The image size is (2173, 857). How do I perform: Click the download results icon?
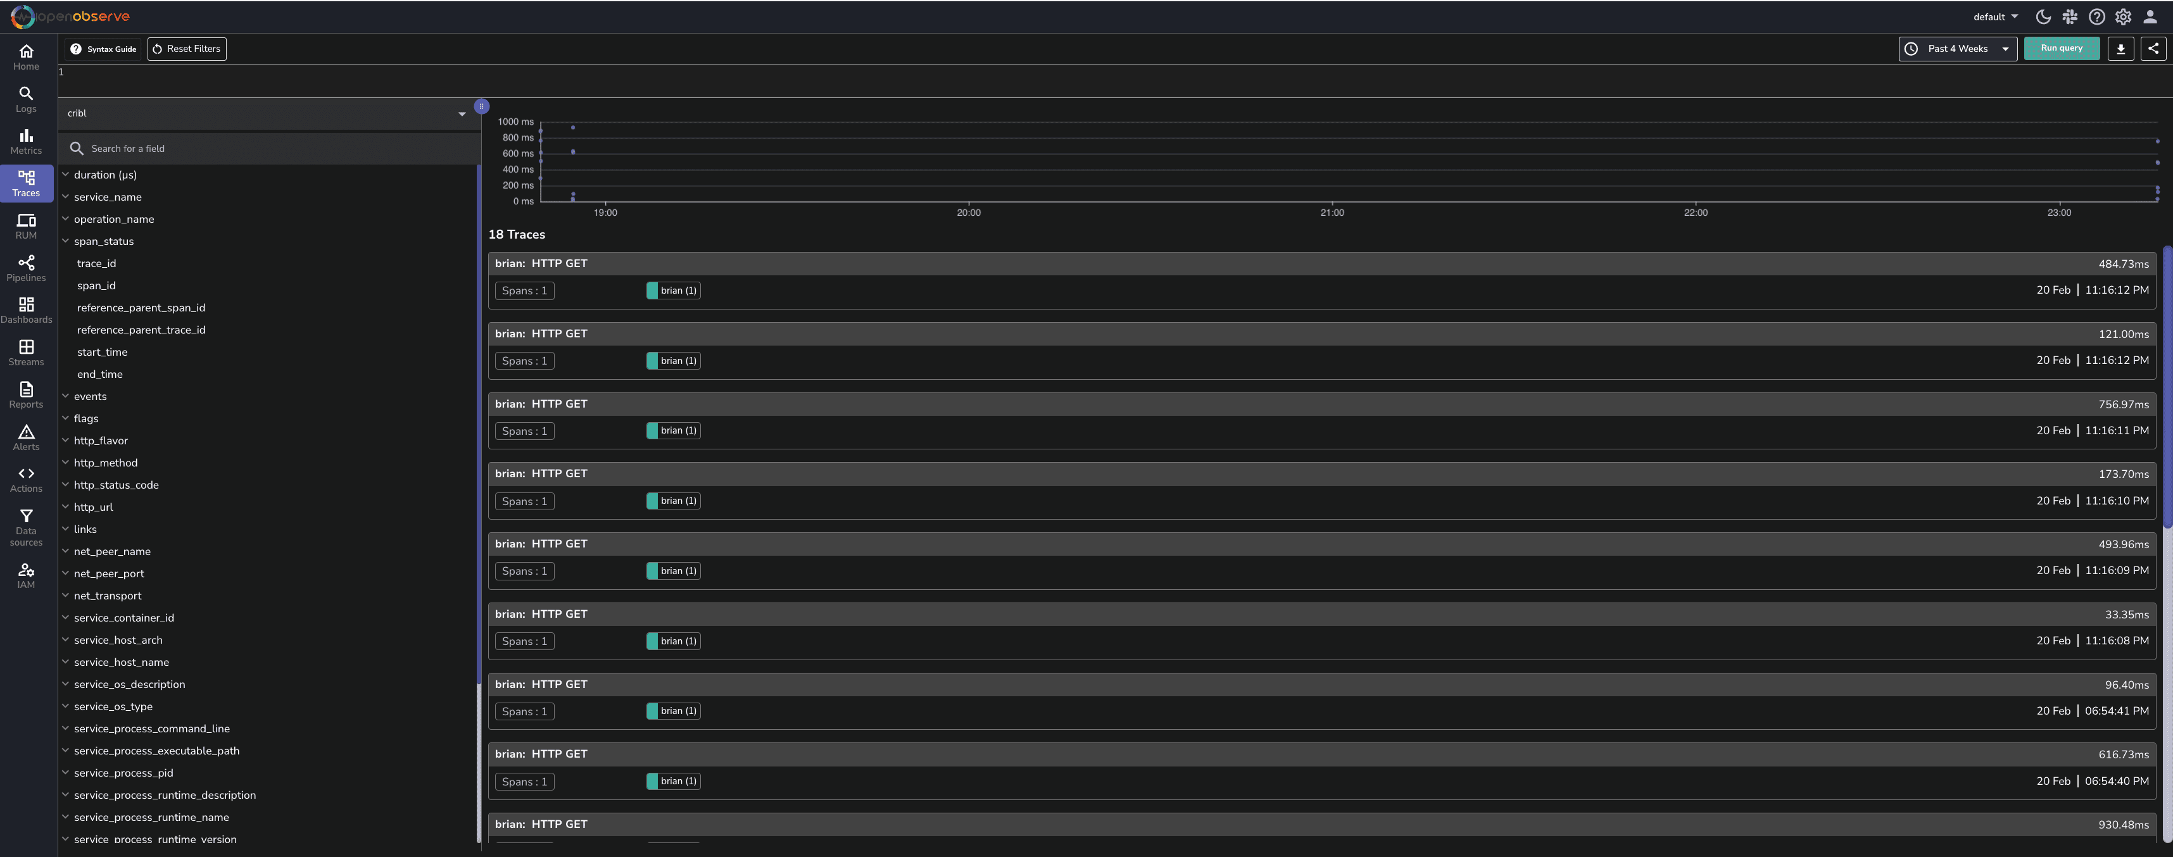point(2120,49)
